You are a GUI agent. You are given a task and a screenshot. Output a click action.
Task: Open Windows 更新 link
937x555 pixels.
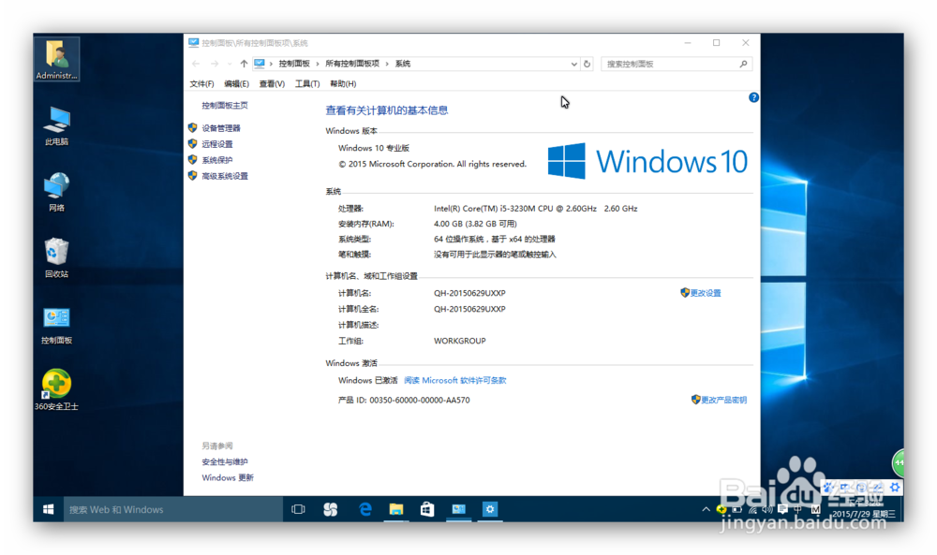click(x=227, y=478)
